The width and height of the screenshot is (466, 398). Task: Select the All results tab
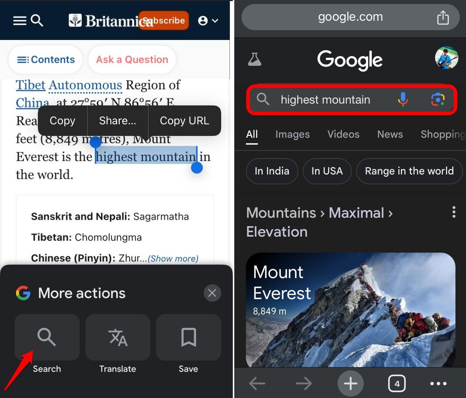pos(252,134)
